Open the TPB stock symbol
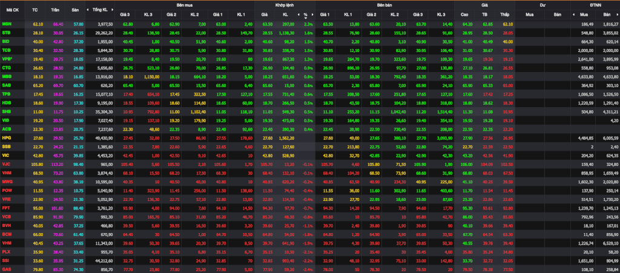Screen dimensions: 620x273 (x=6, y=93)
